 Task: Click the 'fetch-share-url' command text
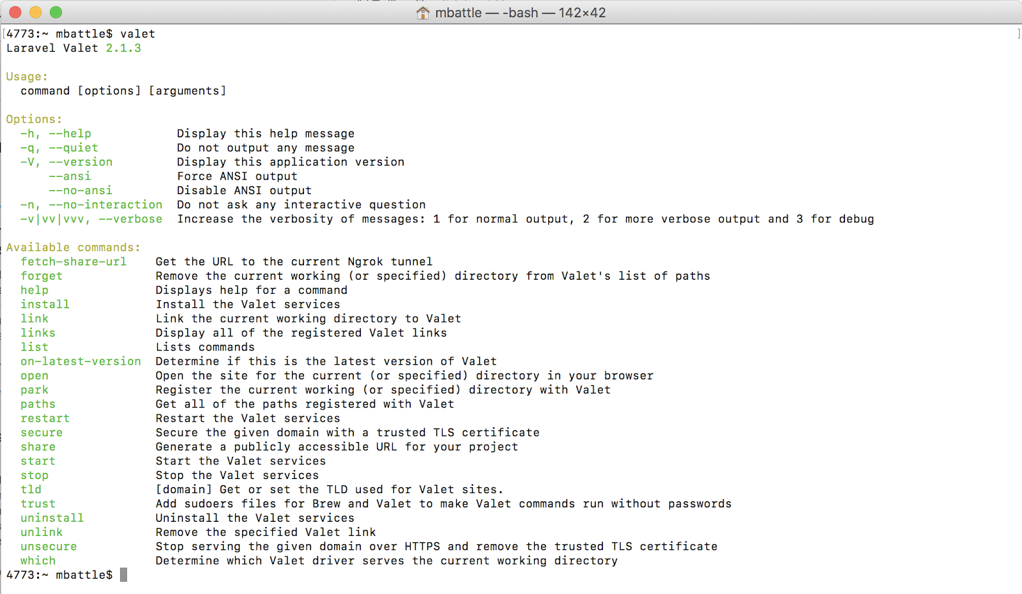click(73, 262)
